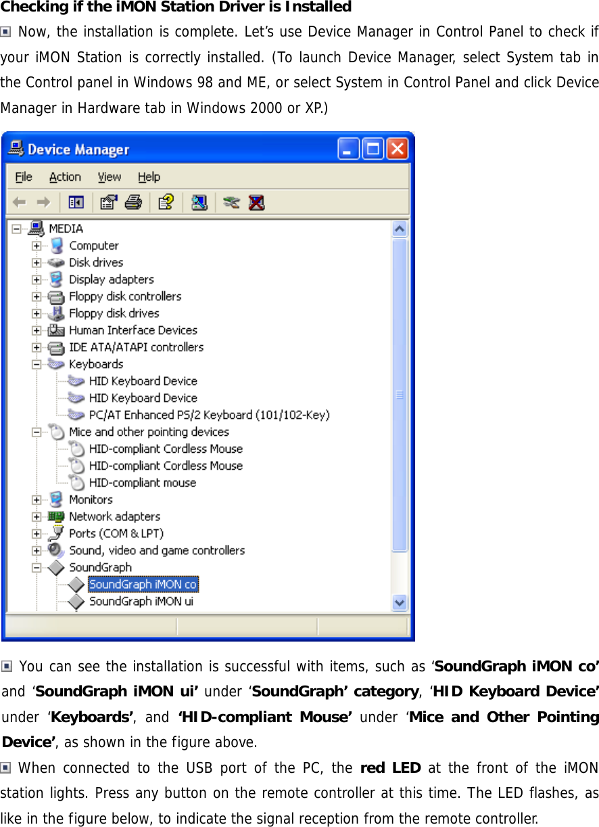
Task: Open the Action menu
Action: [x=65, y=177]
